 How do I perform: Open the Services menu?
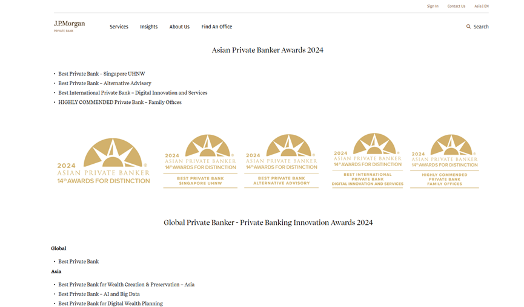coord(119,27)
